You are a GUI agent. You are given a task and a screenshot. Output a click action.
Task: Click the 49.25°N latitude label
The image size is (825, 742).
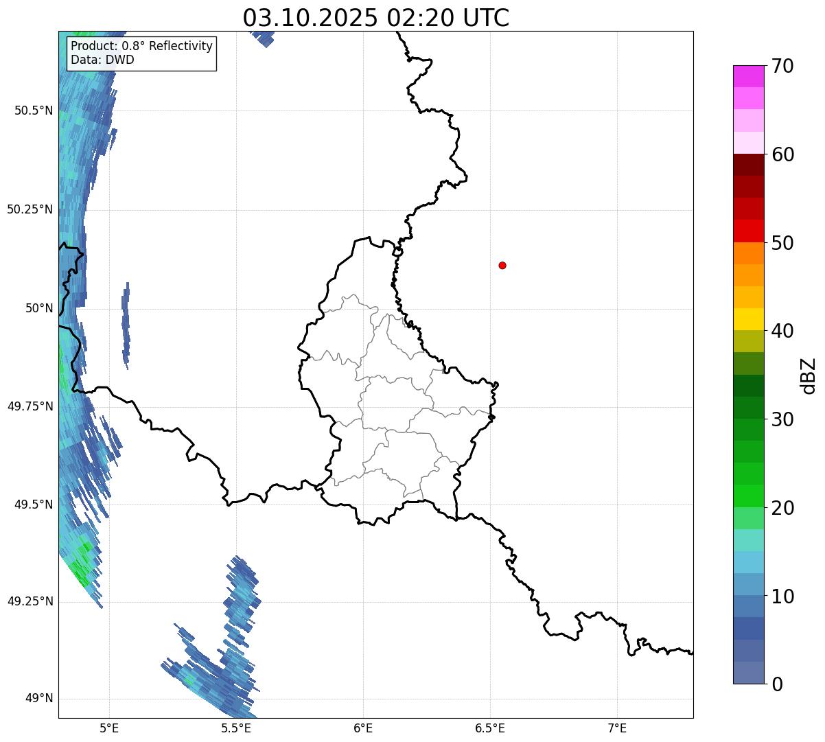coord(30,601)
